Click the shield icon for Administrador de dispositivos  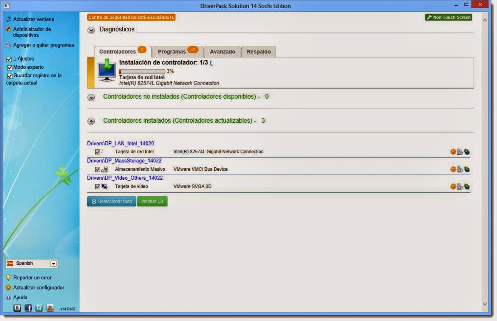9,29
